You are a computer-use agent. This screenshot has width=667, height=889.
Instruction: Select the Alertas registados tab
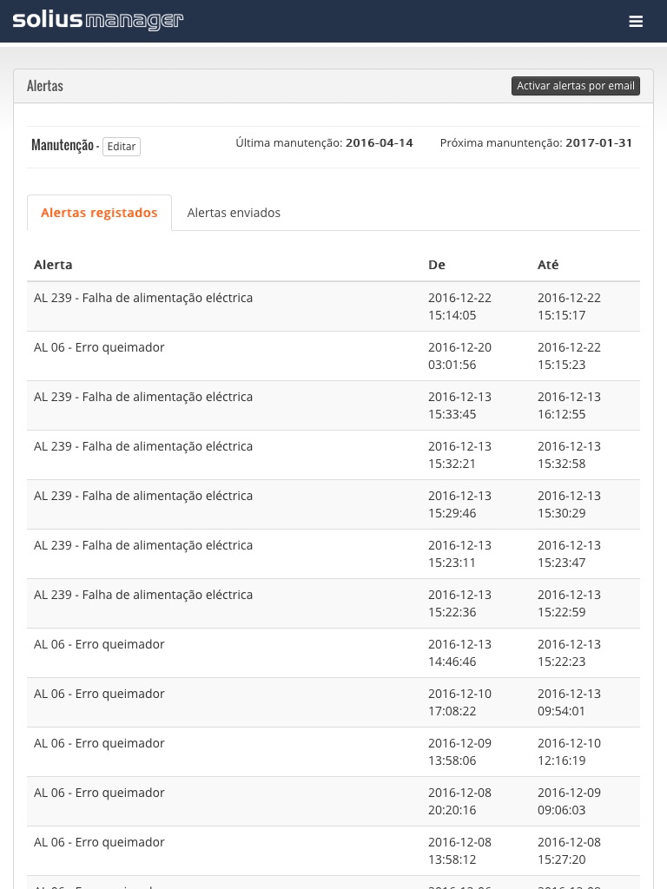coord(99,213)
